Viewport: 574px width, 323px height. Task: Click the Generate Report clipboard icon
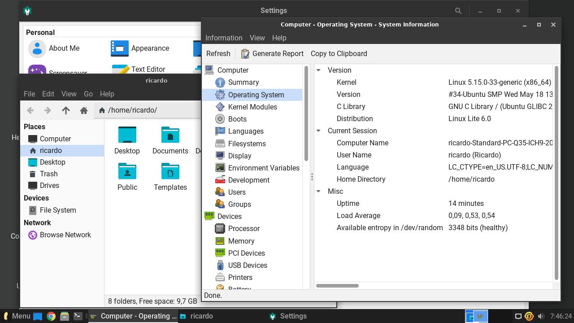point(245,54)
